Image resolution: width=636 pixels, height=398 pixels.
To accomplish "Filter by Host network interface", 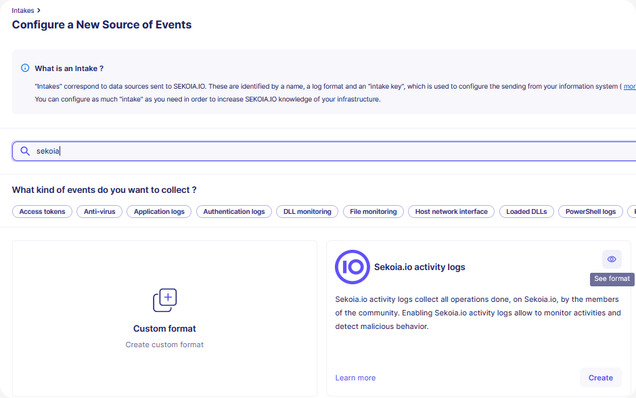I will coord(451,212).
